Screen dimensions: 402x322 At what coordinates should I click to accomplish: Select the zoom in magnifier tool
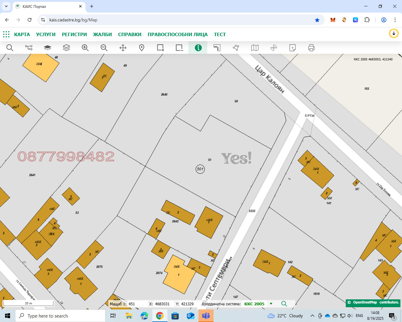pyautogui.click(x=85, y=48)
